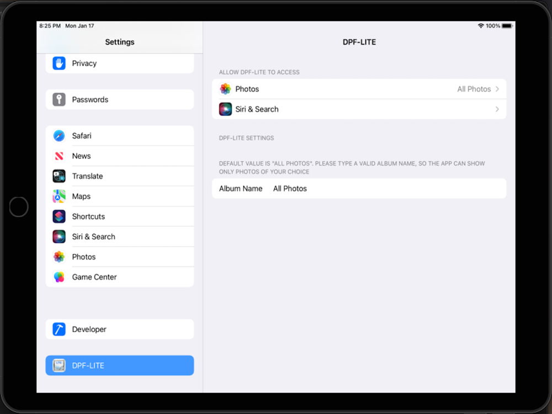Image resolution: width=552 pixels, height=414 pixels.
Task: Open Translate icon in settings list
Action: click(59, 176)
